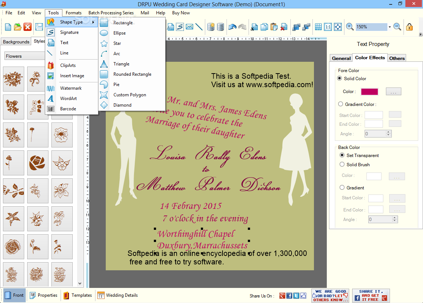Switch to the Others properties tab
This screenshot has height=303, width=423.
click(397, 58)
